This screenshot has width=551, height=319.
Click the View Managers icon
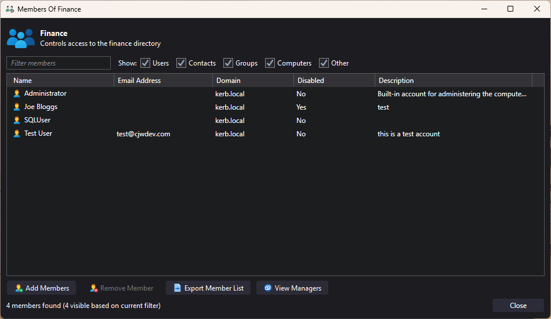[268, 288]
